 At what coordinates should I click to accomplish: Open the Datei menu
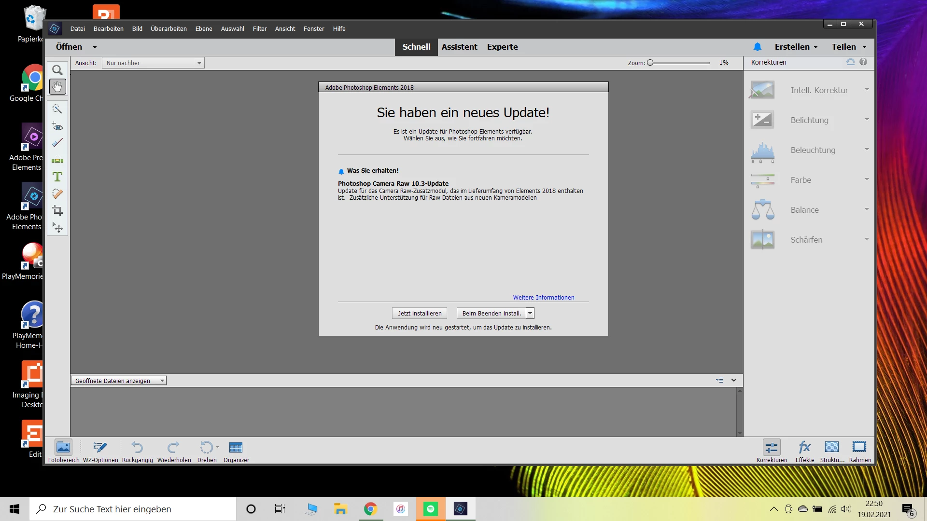(77, 28)
